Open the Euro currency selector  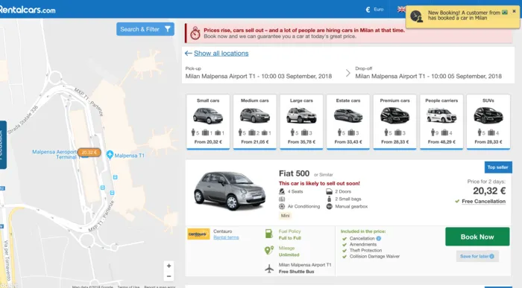374,9
